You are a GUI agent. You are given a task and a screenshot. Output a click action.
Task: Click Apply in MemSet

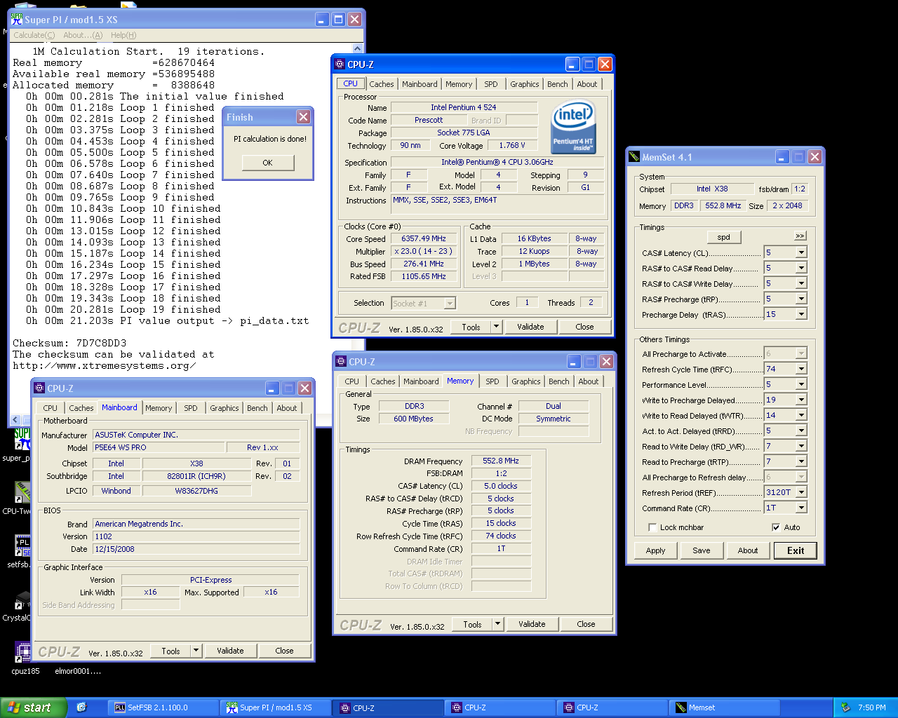pos(655,550)
